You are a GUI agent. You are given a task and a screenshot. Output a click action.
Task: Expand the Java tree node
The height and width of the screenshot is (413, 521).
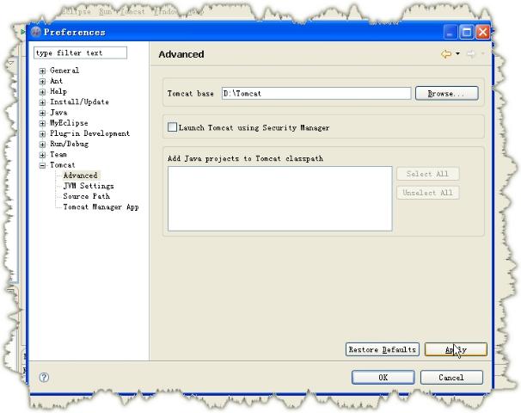tap(42, 113)
